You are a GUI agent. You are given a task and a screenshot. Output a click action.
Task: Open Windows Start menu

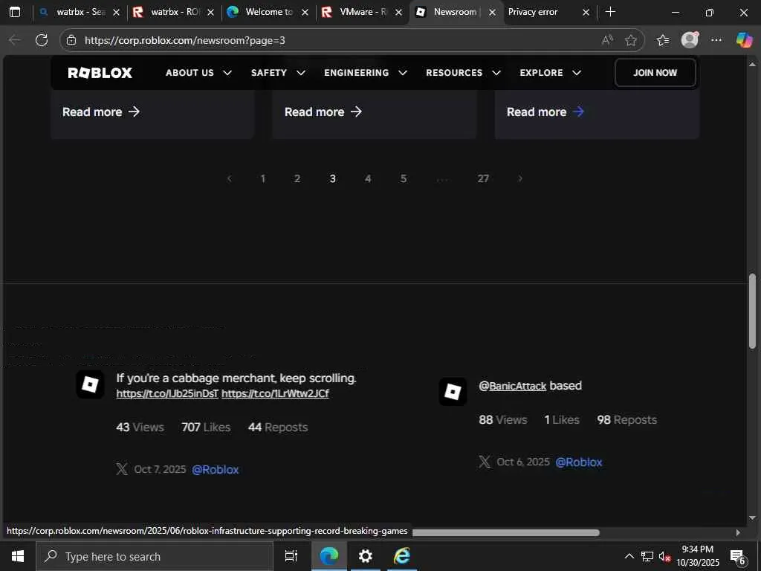[x=18, y=556]
